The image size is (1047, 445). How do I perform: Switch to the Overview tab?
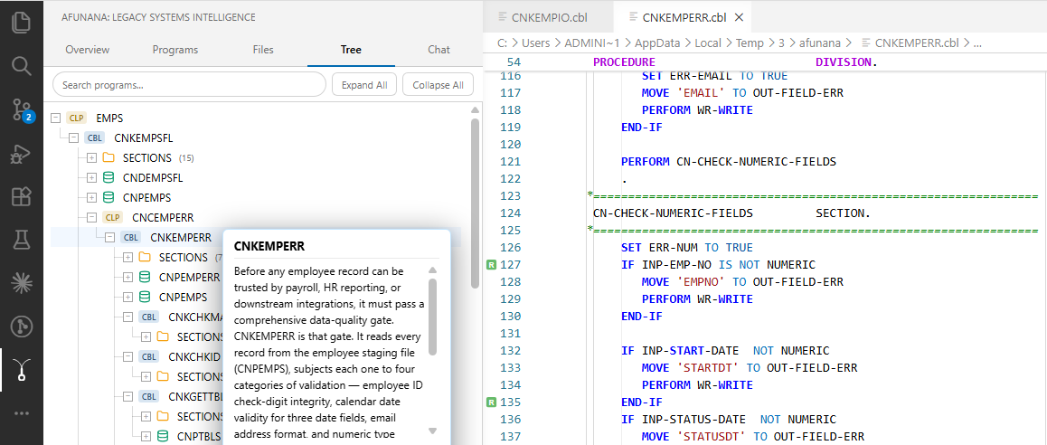88,50
